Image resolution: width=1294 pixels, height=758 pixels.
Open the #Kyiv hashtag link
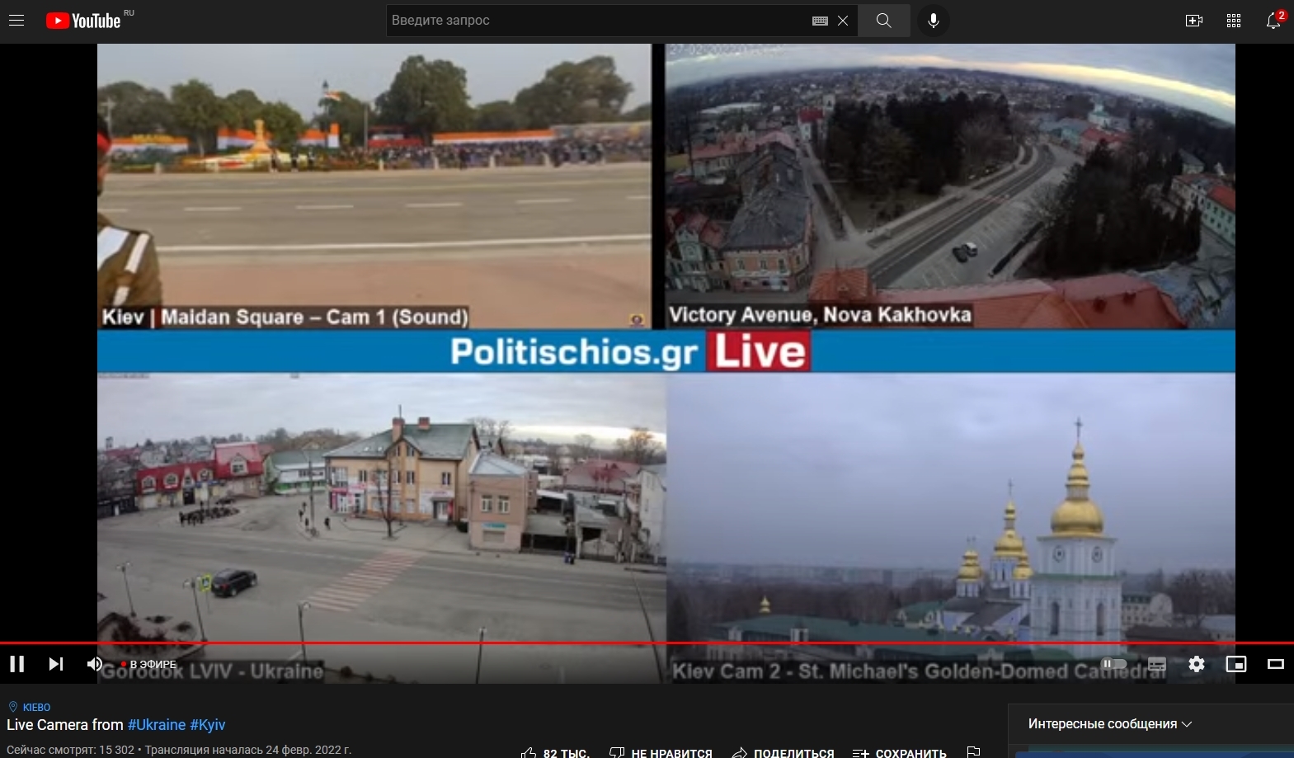coord(208,725)
